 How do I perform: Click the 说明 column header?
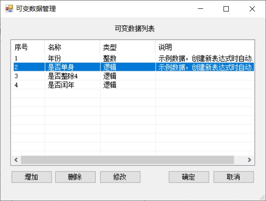click(x=205, y=47)
